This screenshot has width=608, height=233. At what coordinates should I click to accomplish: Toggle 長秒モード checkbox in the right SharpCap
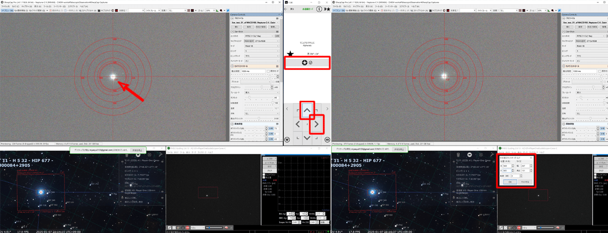(x=599, y=71)
